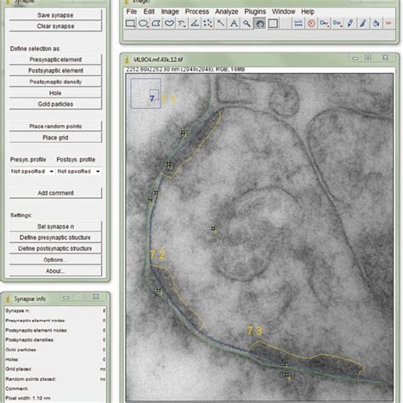Image resolution: width=403 pixels, height=403 pixels.
Task: Click the 7.1 synapse label in the image
Action: 169,99
